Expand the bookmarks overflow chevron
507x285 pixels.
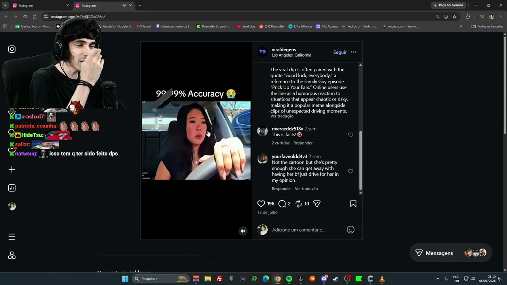tap(461, 27)
